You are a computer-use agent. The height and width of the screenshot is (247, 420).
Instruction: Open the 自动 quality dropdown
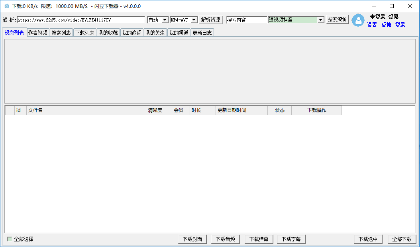157,19
